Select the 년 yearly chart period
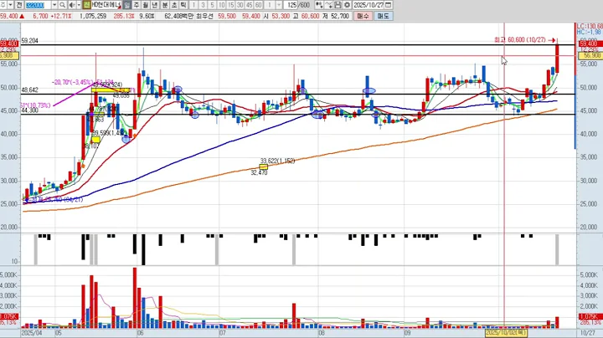This screenshot has height=338, width=603. (155, 5)
